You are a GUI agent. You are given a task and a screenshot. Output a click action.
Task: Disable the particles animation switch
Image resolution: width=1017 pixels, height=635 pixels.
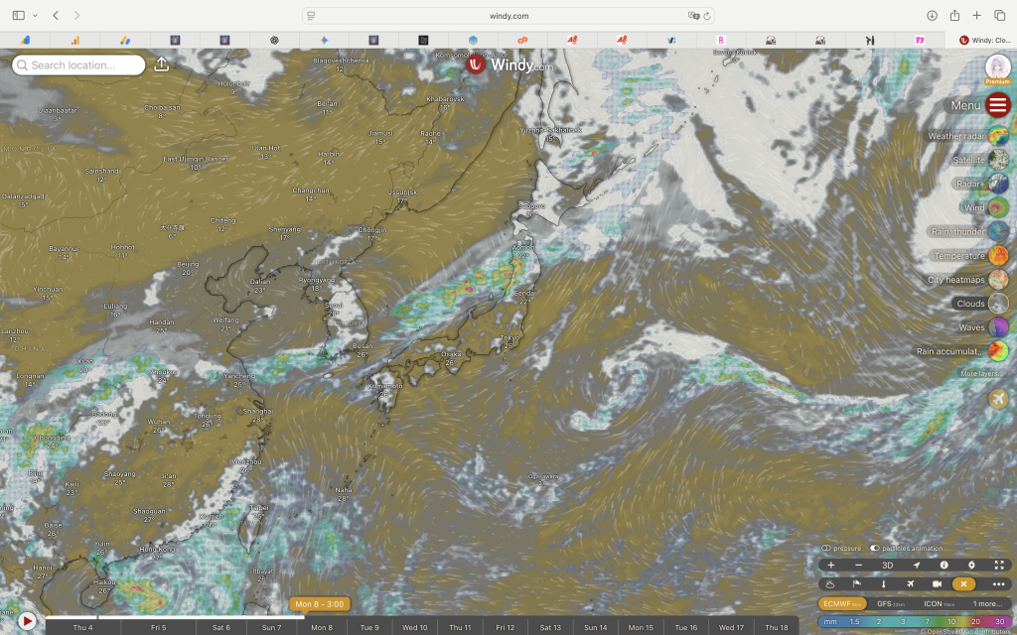(x=875, y=549)
